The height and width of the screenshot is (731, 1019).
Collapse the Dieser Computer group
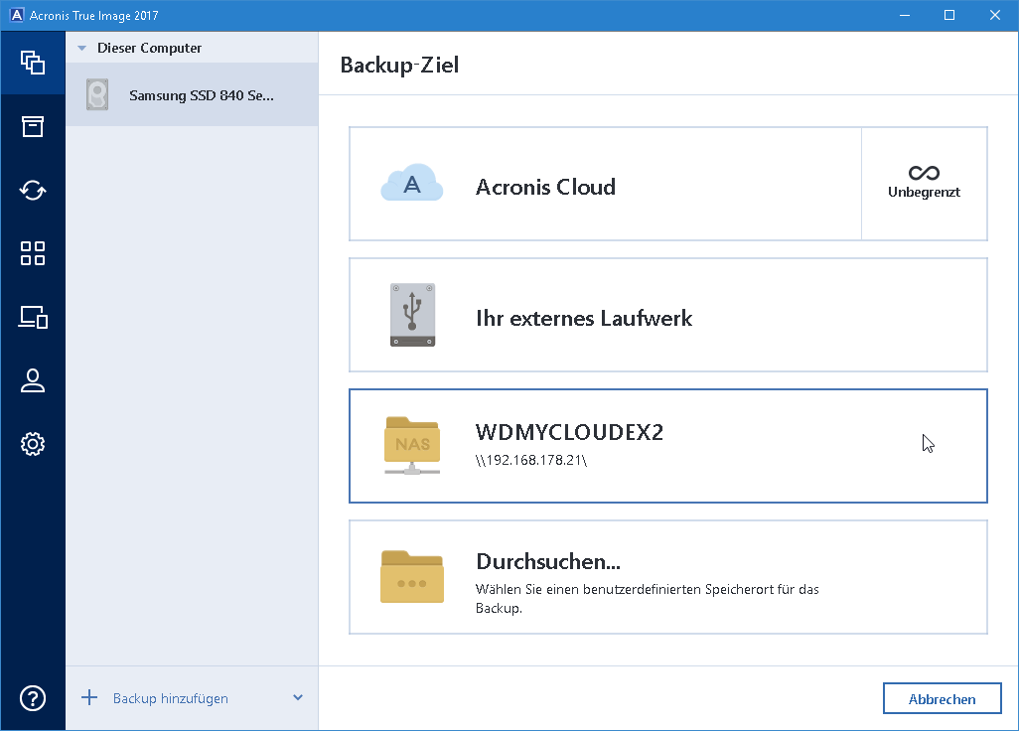coord(81,48)
